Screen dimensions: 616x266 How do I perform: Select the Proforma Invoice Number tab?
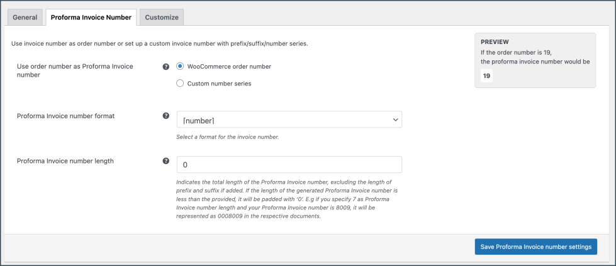tap(91, 18)
